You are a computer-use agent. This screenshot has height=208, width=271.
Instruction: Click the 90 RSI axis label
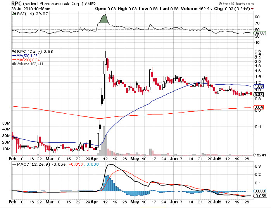tap(257, 17)
